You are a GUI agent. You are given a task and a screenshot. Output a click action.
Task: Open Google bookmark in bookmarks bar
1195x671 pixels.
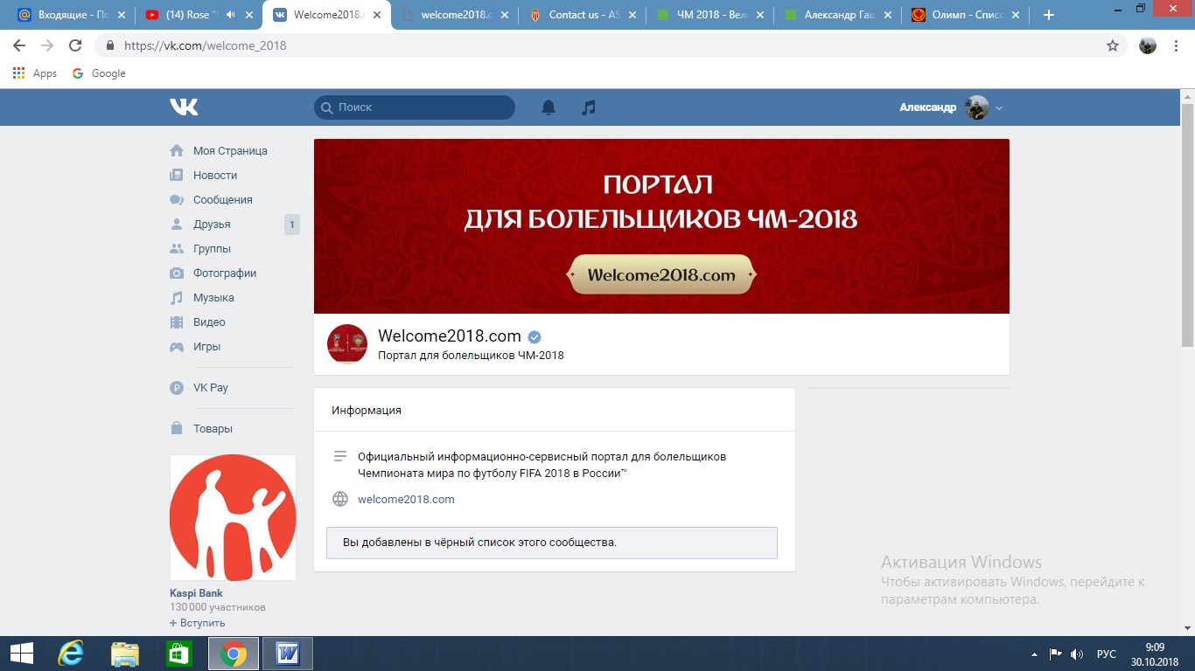(99, 73)
